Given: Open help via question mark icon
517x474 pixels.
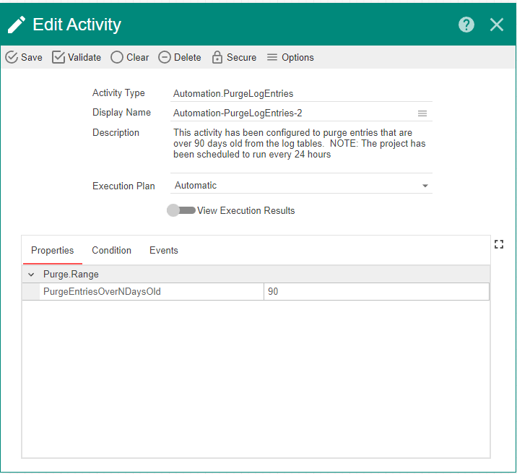Looking at the screenshot, I should (x=466, y=25).
